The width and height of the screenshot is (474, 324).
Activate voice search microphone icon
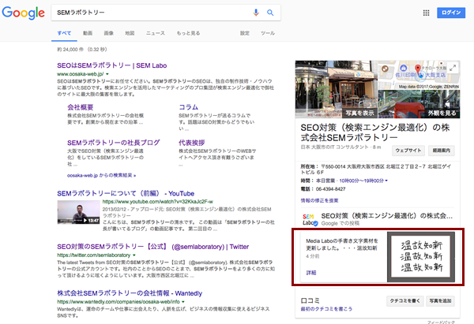[x=256, y=13]
